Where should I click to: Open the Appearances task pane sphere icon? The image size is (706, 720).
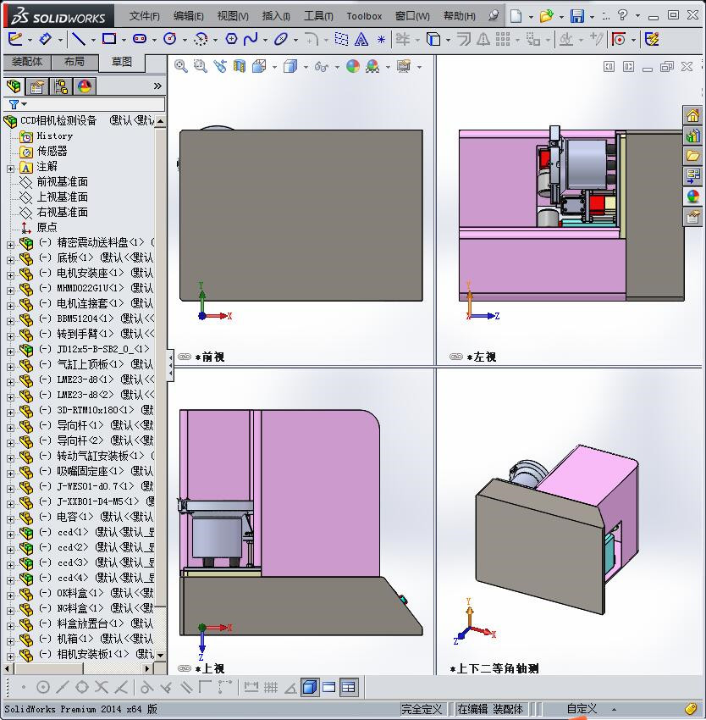(693, 197)
